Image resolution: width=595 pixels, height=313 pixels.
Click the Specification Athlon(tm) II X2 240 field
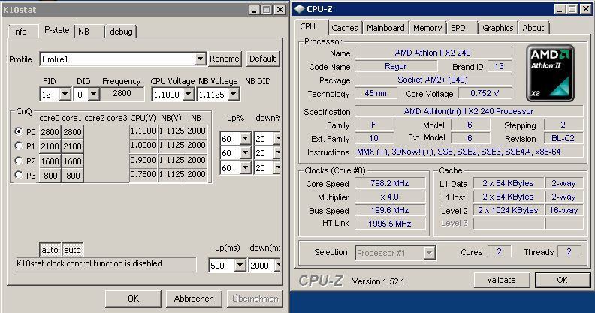(x=469, y=111)
